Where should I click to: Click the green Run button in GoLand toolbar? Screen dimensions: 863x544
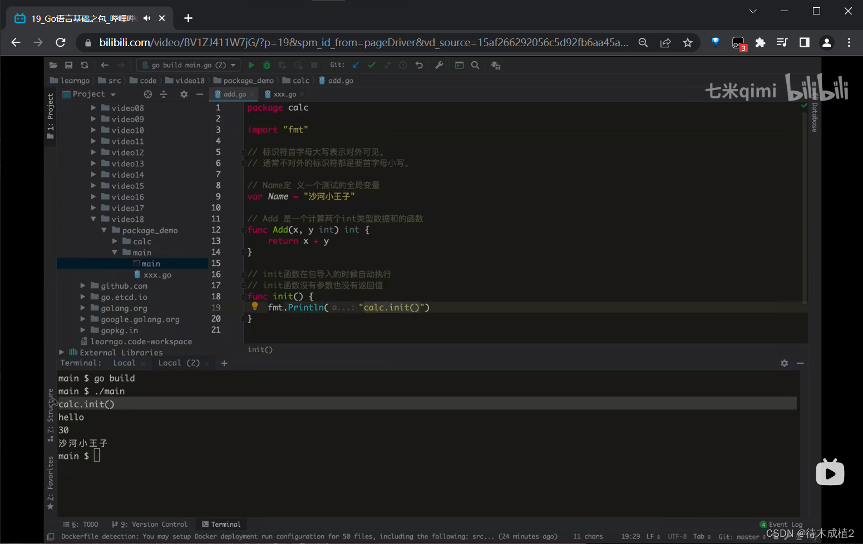(251, 65)
